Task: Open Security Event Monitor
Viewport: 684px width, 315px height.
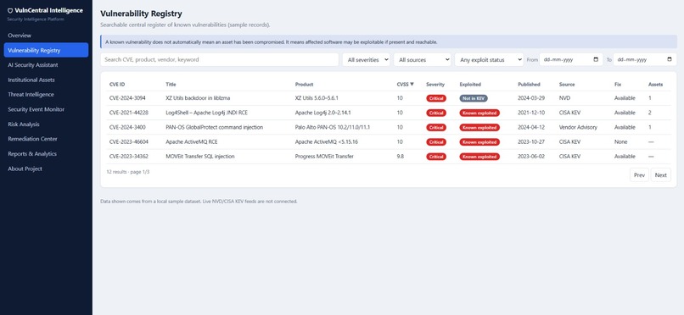Action: [46, 109]
